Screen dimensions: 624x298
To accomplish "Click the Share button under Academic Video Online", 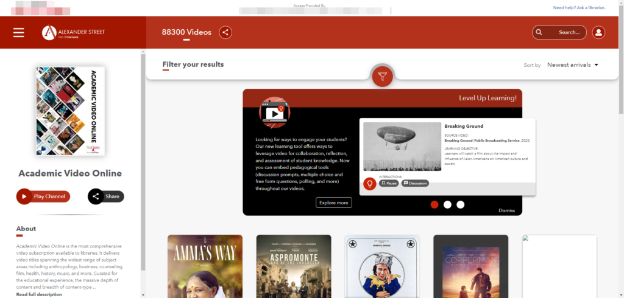I will pos(106,196).
